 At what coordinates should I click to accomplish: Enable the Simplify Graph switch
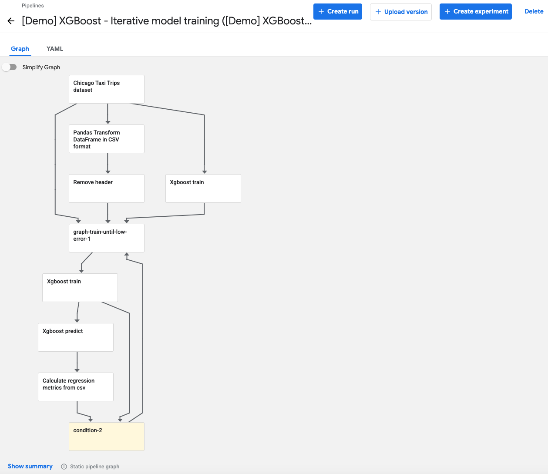[x=9, y=67]
